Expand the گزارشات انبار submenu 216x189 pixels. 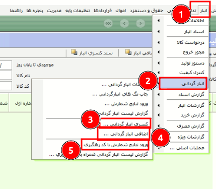point(181,105)
